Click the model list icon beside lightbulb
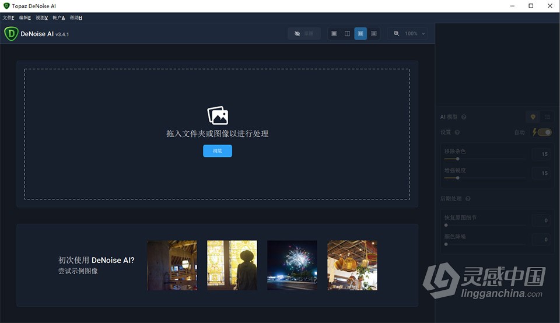 [547, 117]
